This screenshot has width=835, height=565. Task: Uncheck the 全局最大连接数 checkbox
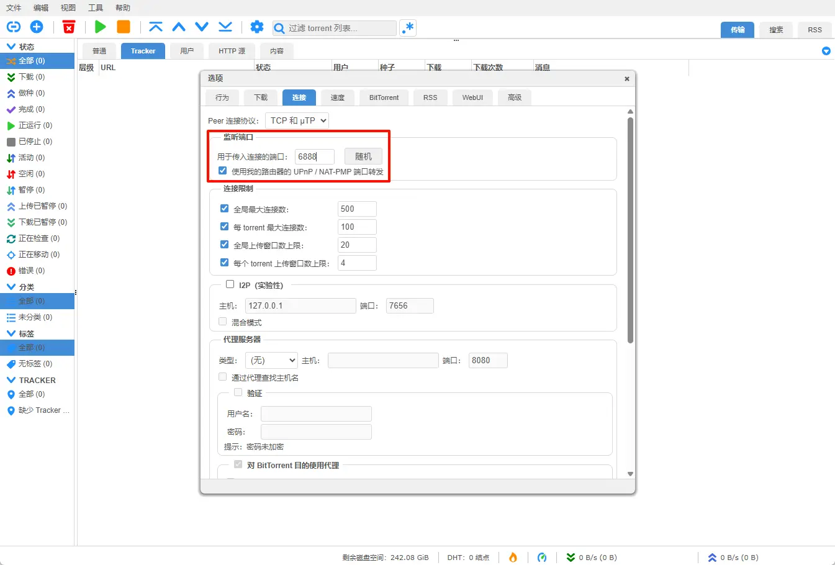coord(225,209)
